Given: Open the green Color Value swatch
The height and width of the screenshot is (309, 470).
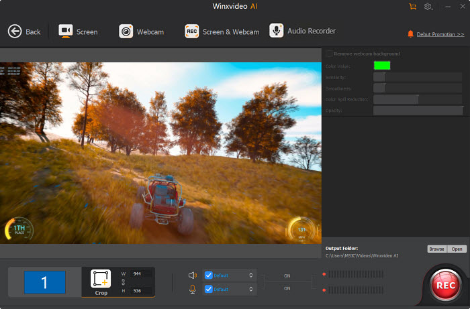Looking at the screenshot, I should (382, 66).
